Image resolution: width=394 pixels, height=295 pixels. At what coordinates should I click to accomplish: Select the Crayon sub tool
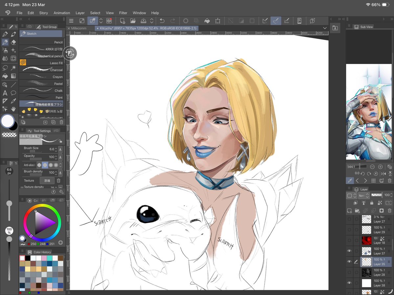point(41,77)
